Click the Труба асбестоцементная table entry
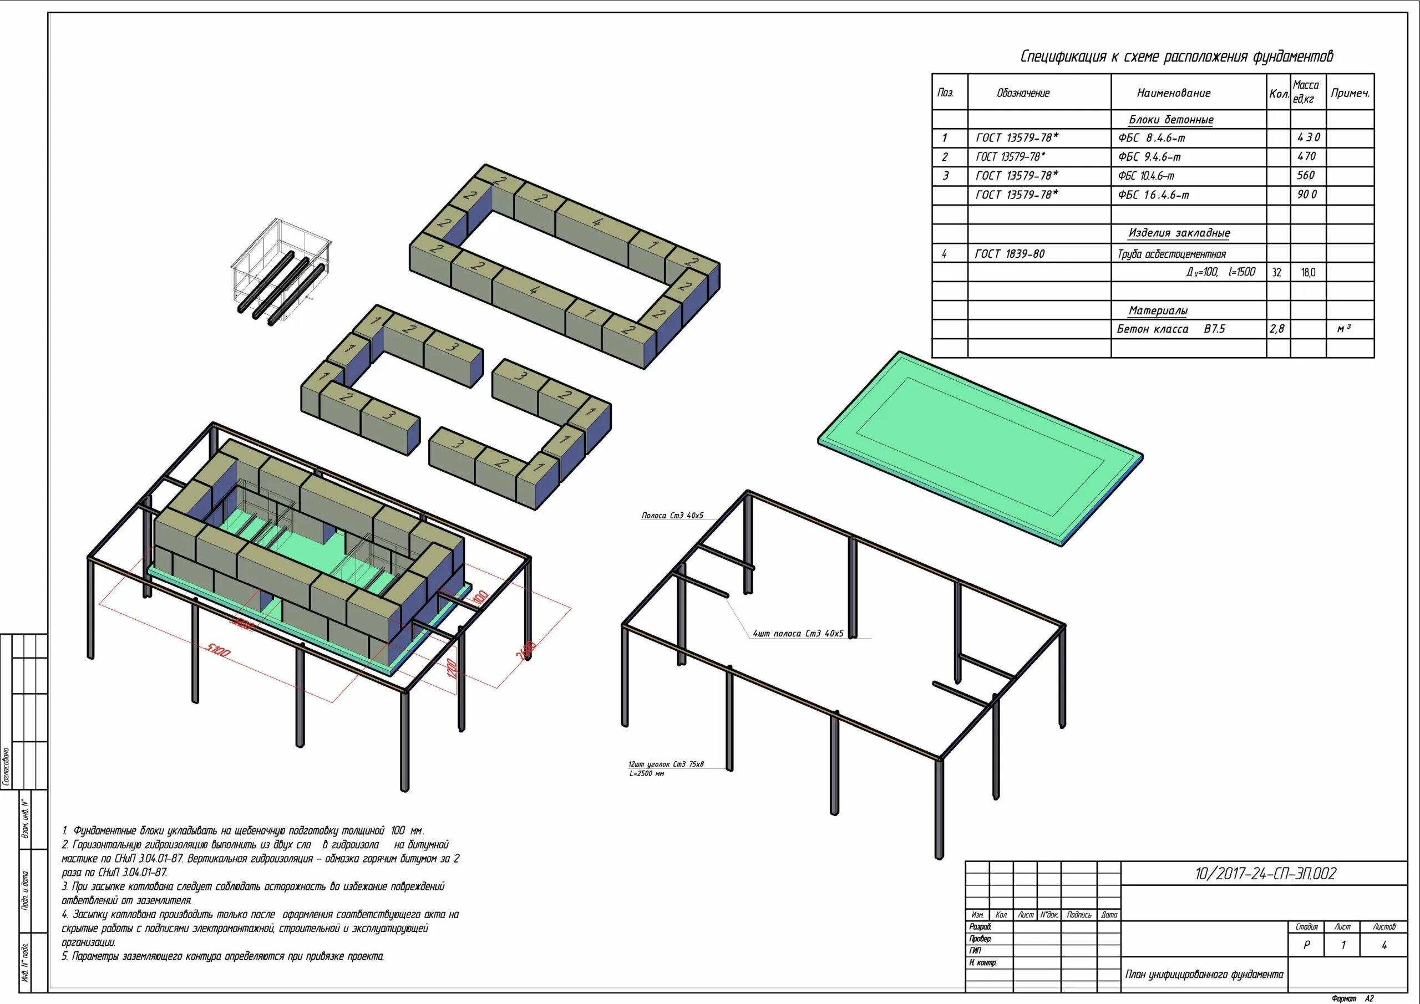The image size is (1420, 1004). [1171, 254]
